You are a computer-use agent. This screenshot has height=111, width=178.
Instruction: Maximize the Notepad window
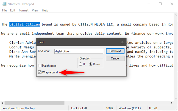[x=160, y=4]
